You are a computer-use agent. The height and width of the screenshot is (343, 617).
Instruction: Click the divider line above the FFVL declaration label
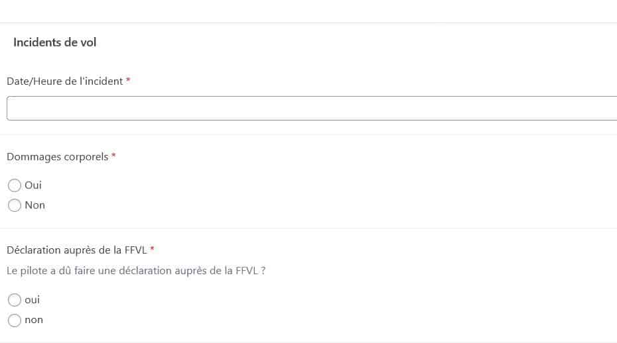point(308,228)
